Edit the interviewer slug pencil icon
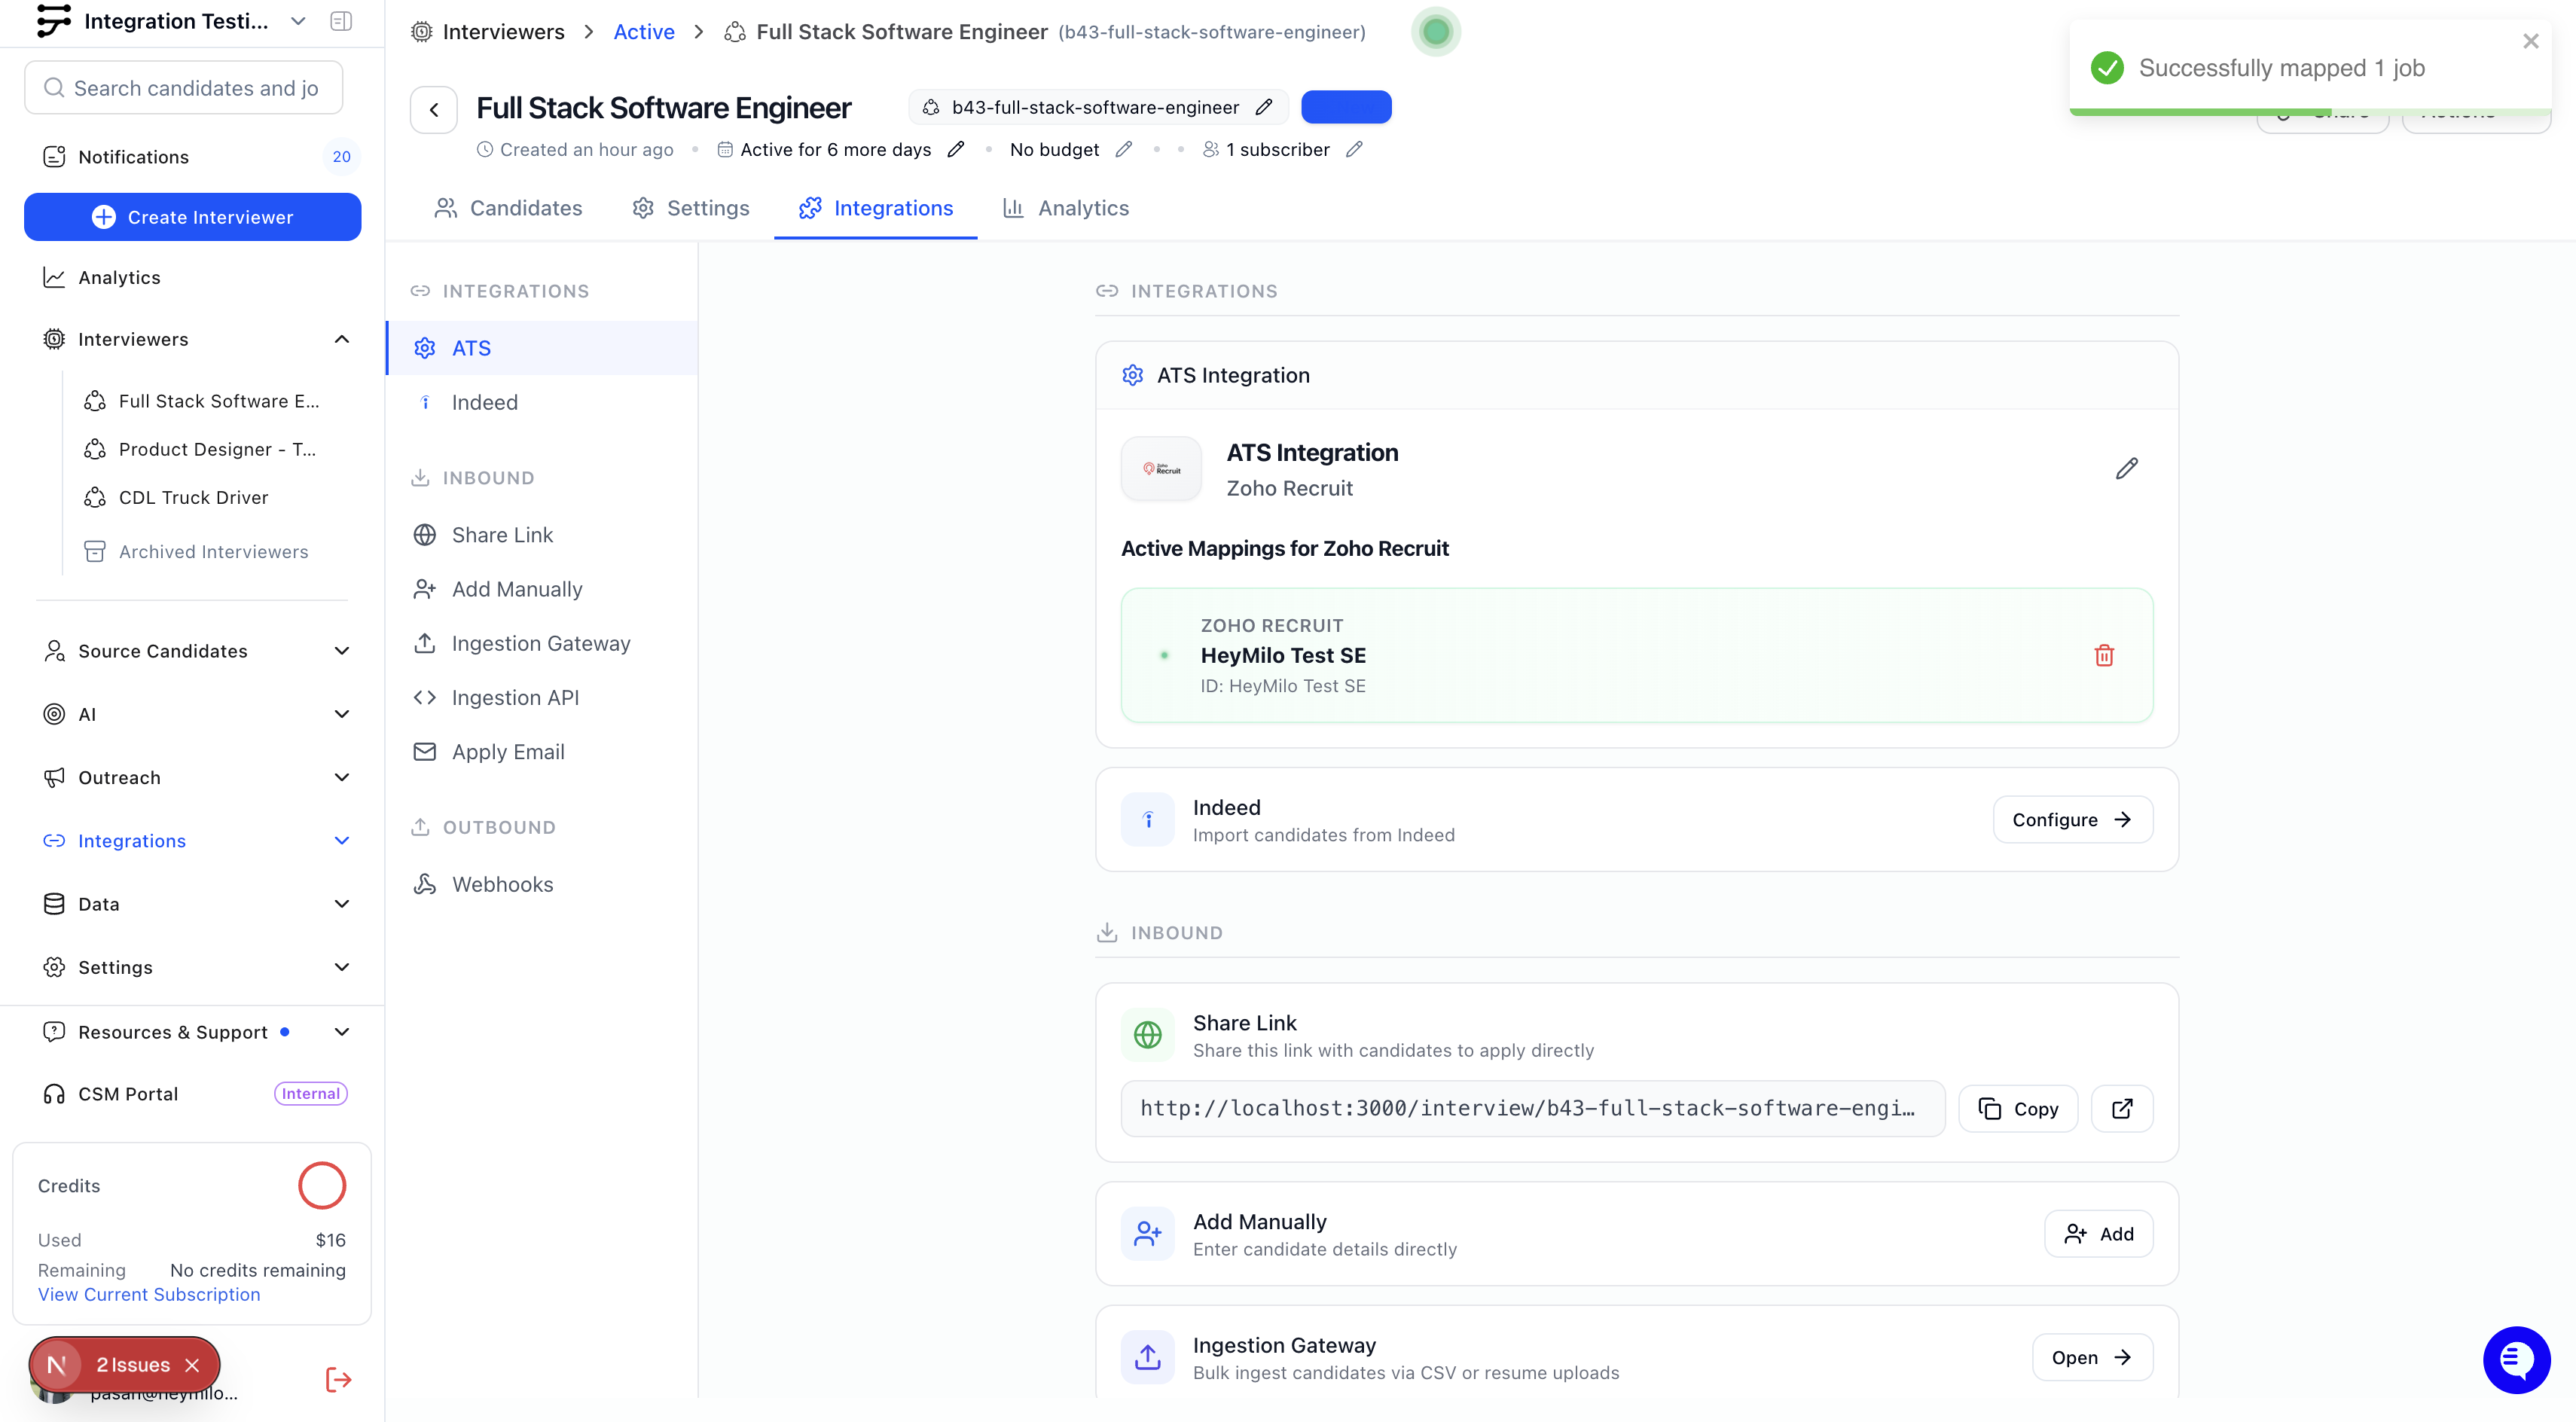Viewport: 2576px width, 1422px height. pos(1264,107)
